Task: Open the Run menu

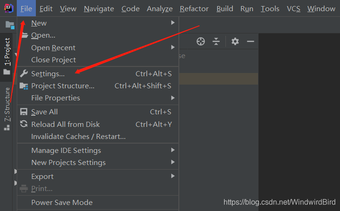Action: coord(247,8)
